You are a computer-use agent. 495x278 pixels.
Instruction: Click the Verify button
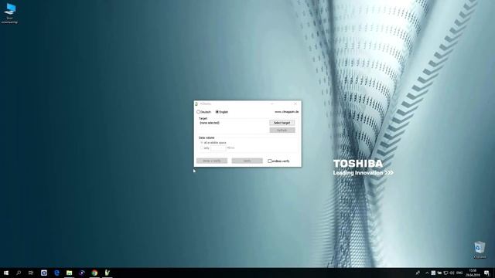pos(247,161)
